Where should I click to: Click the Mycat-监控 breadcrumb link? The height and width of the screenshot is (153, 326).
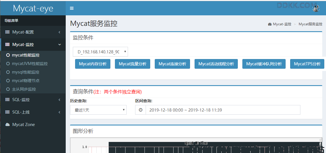pos(282,24)
